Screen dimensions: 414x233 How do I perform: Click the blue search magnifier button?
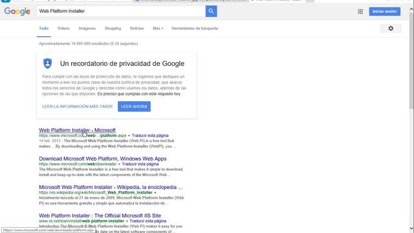coord(212,11)
